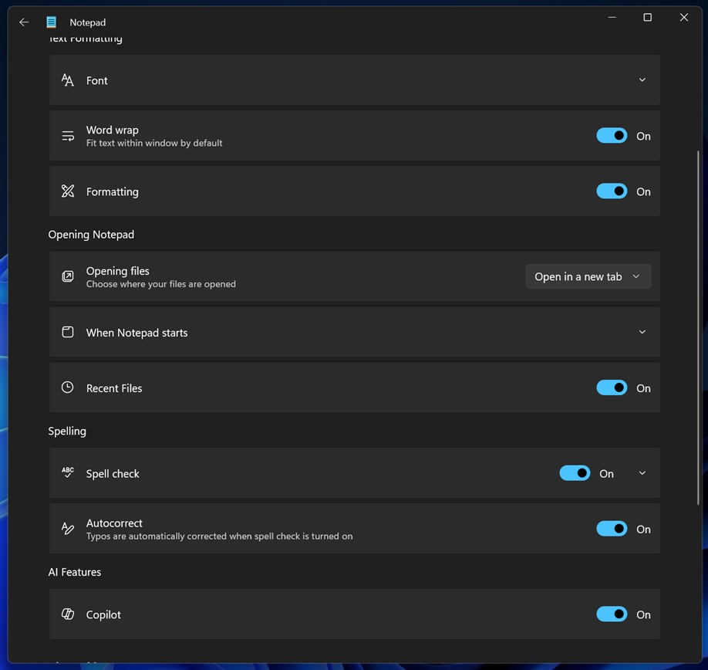Disable Word wrap
This screenshot has height=670, width=708.
(x=612, y=135)
